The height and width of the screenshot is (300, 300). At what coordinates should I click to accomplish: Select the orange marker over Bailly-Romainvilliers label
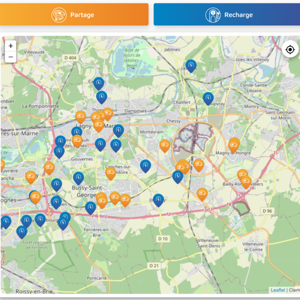point(246,182)
